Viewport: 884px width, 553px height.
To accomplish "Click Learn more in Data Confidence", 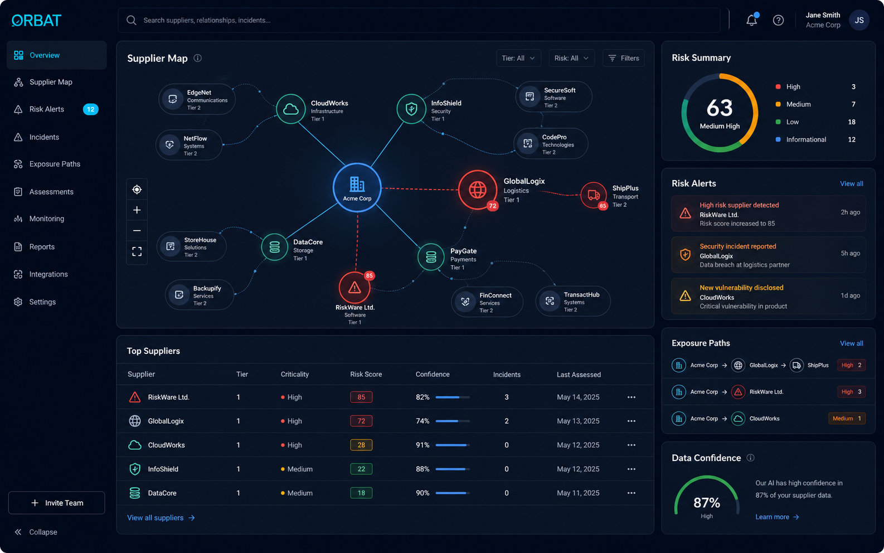I will click(x=778, y=517).
